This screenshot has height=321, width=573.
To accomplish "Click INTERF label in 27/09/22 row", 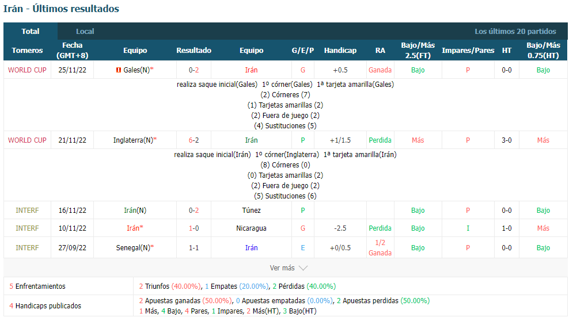I will point(27,247).
